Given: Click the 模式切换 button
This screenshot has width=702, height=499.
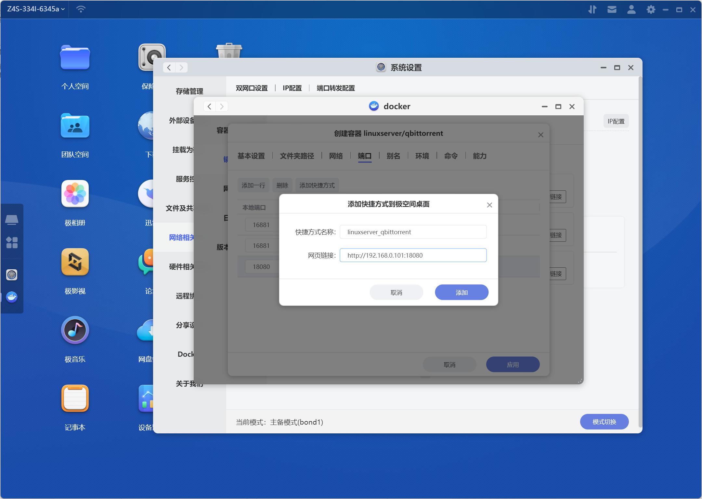Looking at the screenshot, I should [604, 421].
